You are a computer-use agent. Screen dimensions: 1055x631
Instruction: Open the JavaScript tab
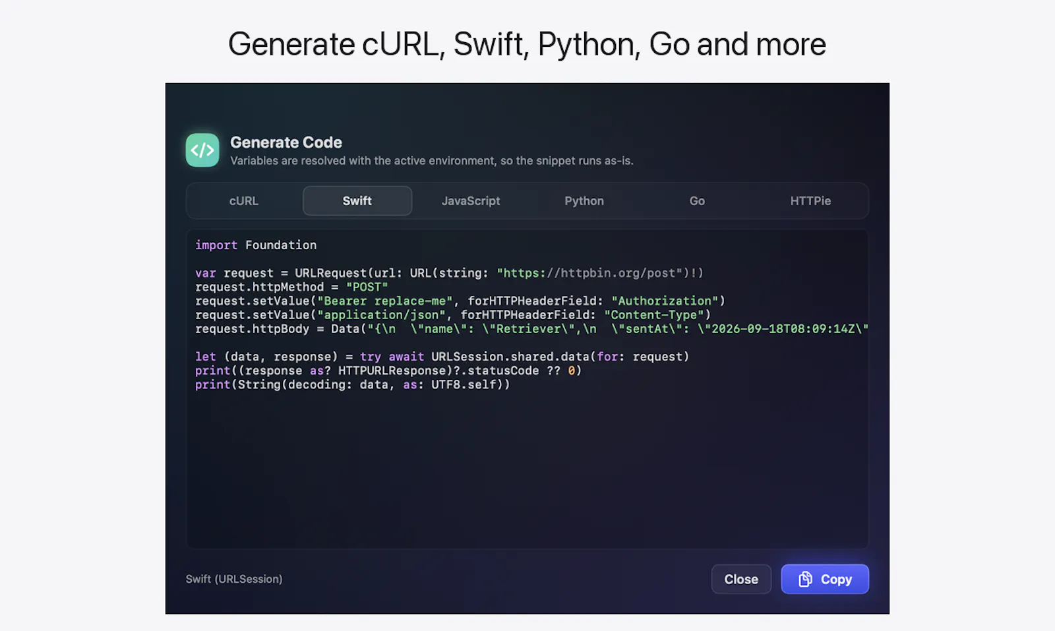click(x=471, y=201)
